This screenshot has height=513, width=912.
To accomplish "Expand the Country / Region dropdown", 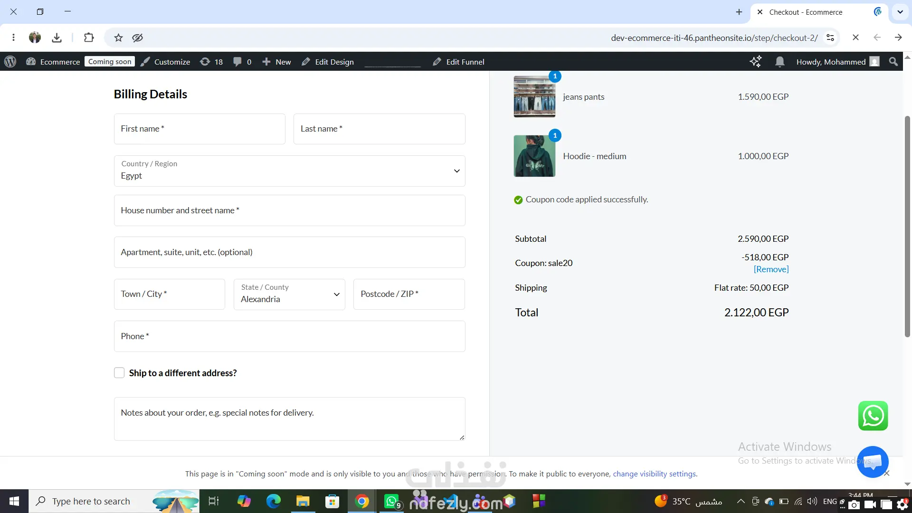I will tap(290, 171).
